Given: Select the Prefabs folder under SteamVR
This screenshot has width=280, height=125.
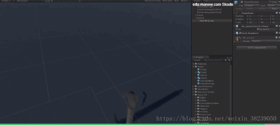Looking at the screenshot, I should (202, 112).
